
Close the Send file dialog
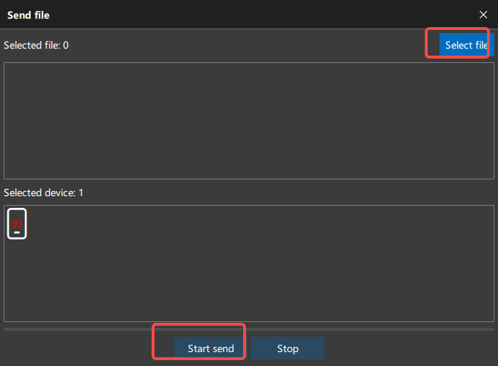coord(483,15)
